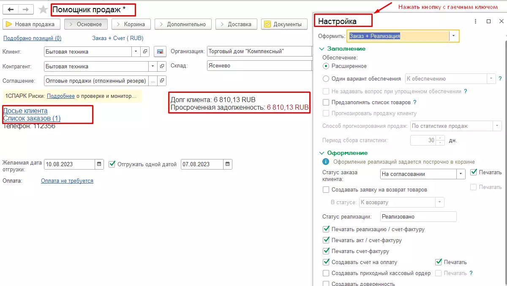Screen dimensions: 507x286
Task: Open the Документы tab
Action: pyautogui.click(x=284, y=24)
